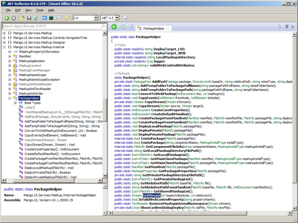Viewport: 298px width, 223px height.
Task: Click the Open Assembly folder icon
Action: click(23, 18)
